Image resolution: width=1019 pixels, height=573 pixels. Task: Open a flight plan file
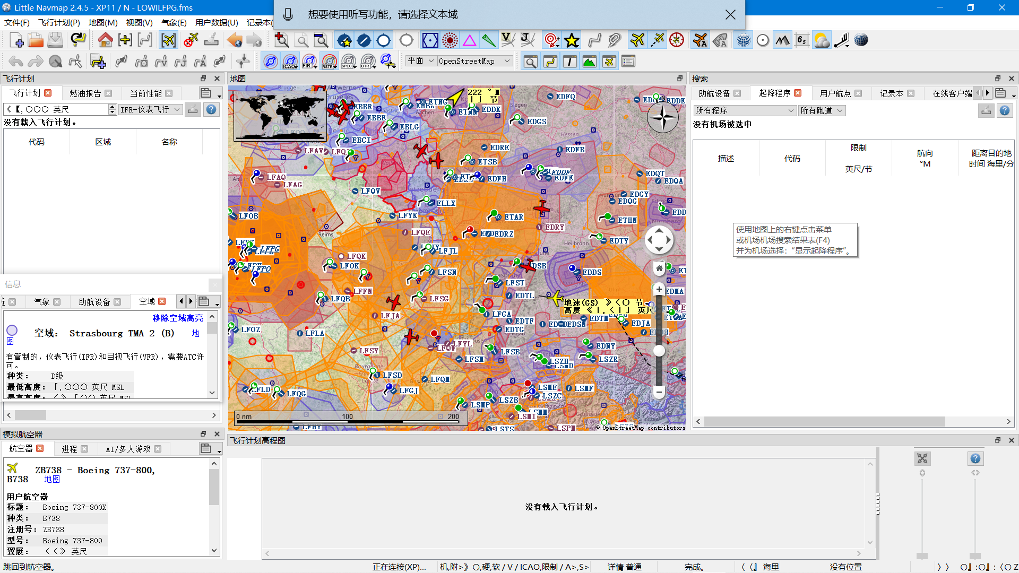(x=36, y=40)
